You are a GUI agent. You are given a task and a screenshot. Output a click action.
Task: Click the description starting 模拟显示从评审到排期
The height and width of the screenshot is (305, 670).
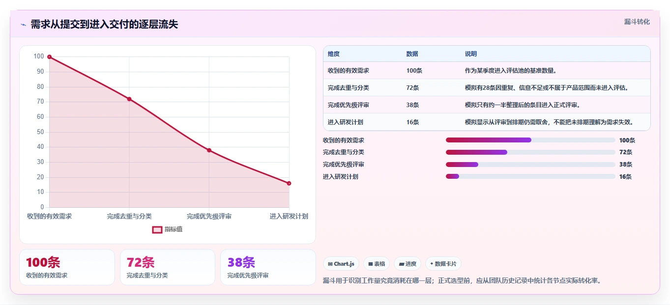550,122
